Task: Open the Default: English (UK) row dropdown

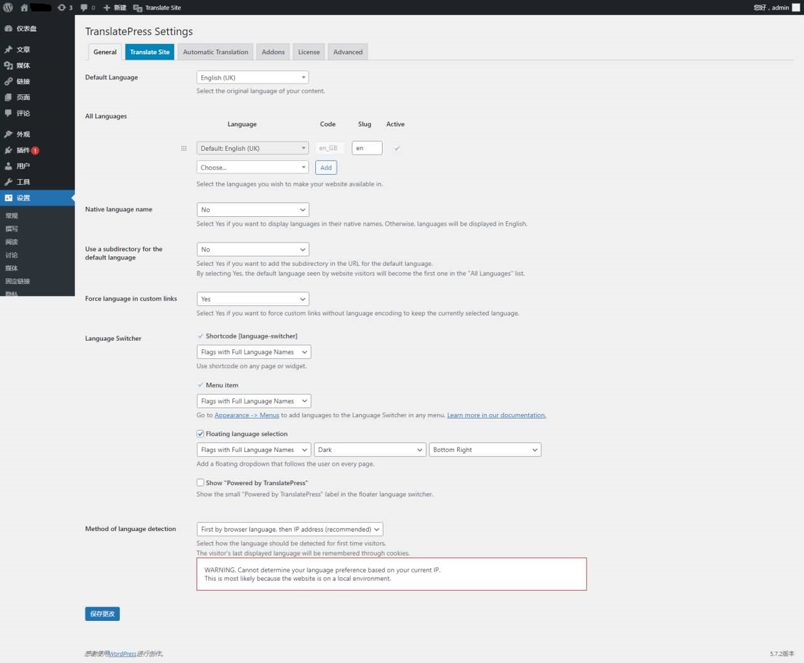Action: point(253,148)
